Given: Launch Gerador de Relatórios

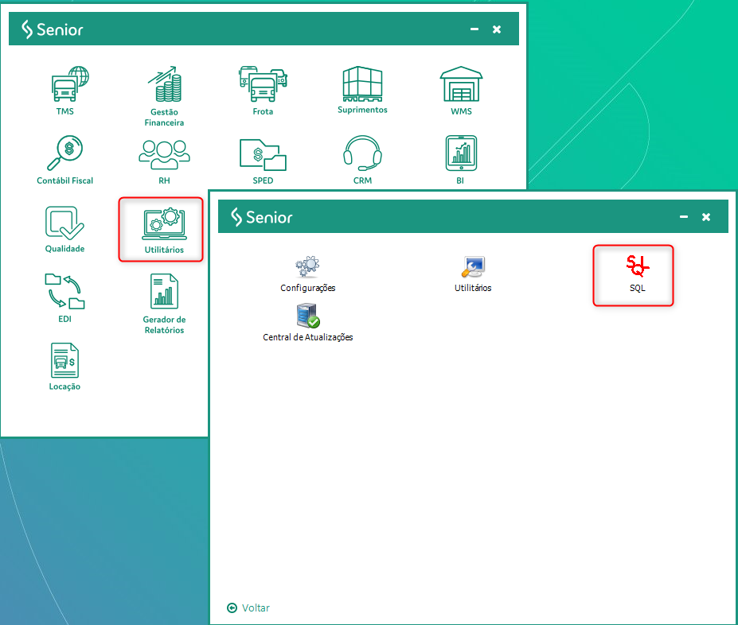Looking at the screenshot, I should 164,304.
